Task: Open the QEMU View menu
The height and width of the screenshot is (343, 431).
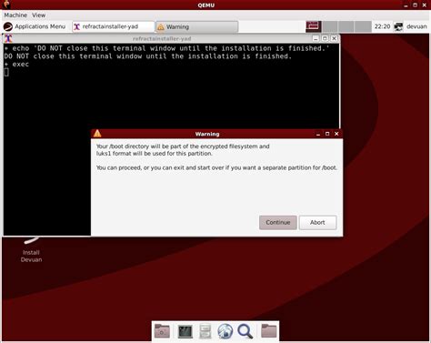Action: (39, 15)
